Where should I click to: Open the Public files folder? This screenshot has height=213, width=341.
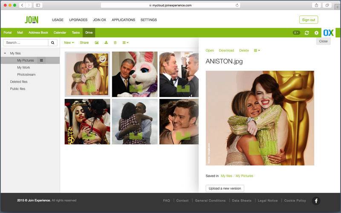[x=17, y=89]
